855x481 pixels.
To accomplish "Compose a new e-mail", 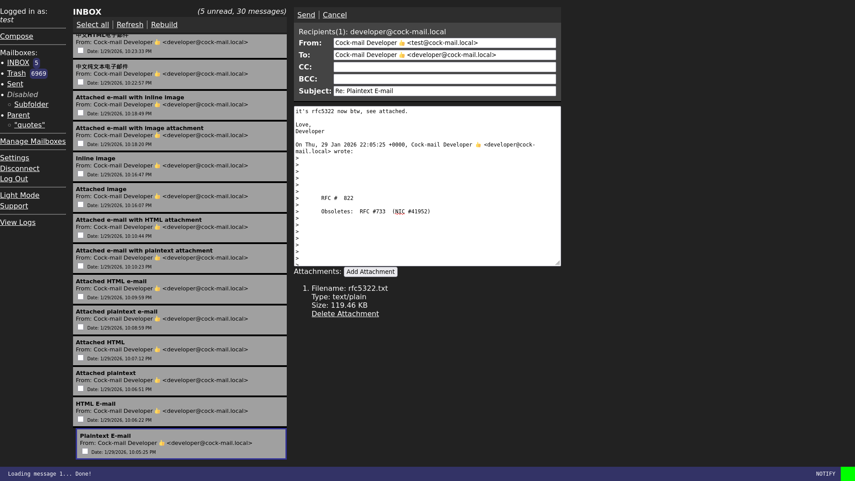I will [16, 36].
